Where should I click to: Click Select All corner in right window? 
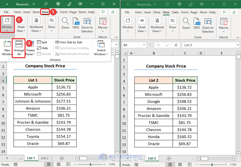pyautogui.click(x=125, y=53)
